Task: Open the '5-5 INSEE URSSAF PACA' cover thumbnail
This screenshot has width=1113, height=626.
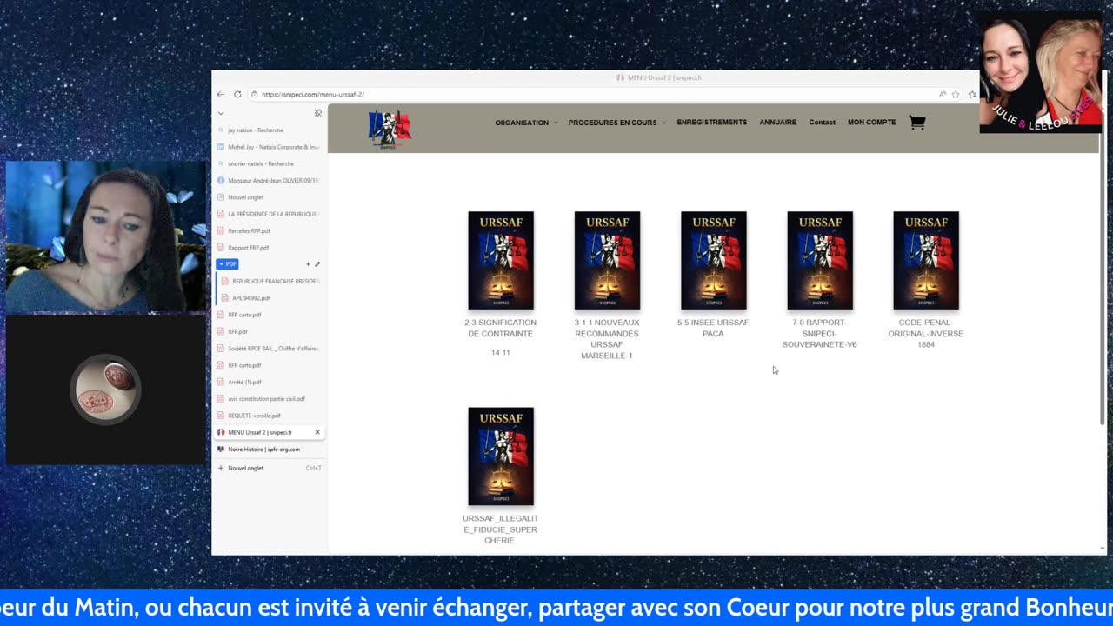Action: tap(714, 260)
